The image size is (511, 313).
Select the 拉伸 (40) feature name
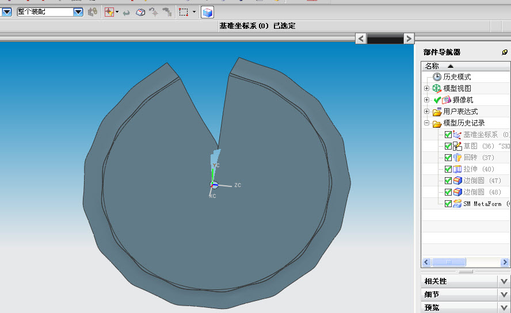point(479,169)
